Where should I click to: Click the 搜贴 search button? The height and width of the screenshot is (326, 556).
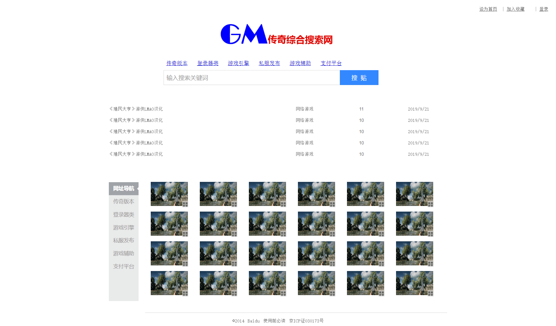359,78
